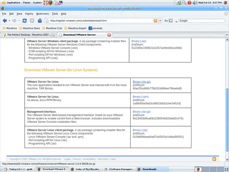Download VMware Server for Linux Binary (.tar.gz)

[142, 82]
